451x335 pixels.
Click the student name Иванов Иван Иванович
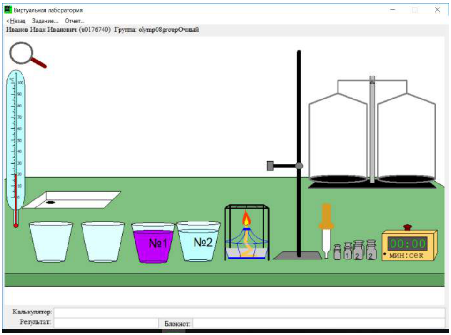click(x=41, y=30)
